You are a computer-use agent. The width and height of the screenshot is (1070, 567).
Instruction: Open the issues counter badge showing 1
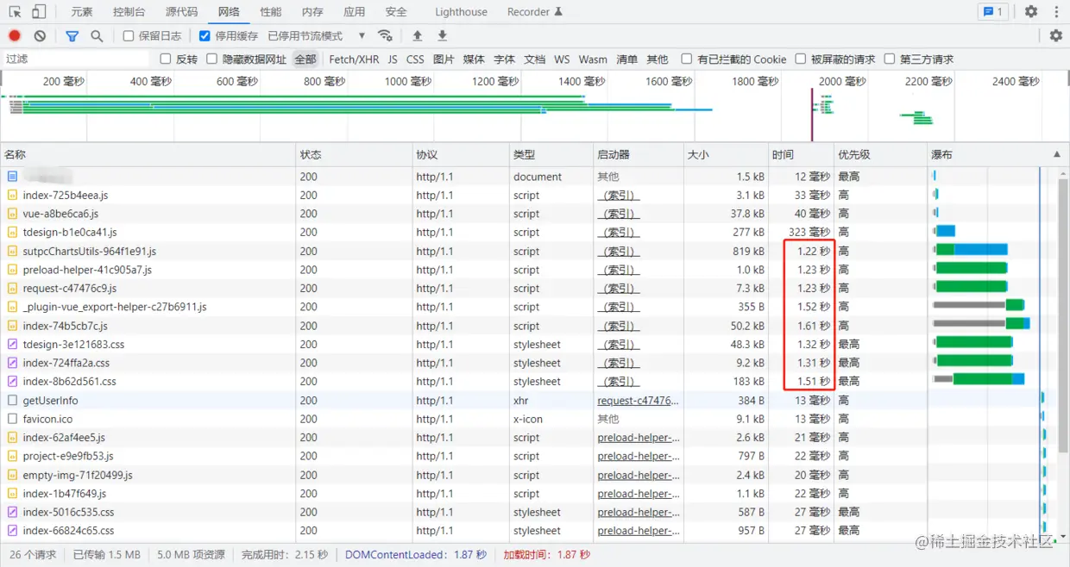tap(992, 12)
